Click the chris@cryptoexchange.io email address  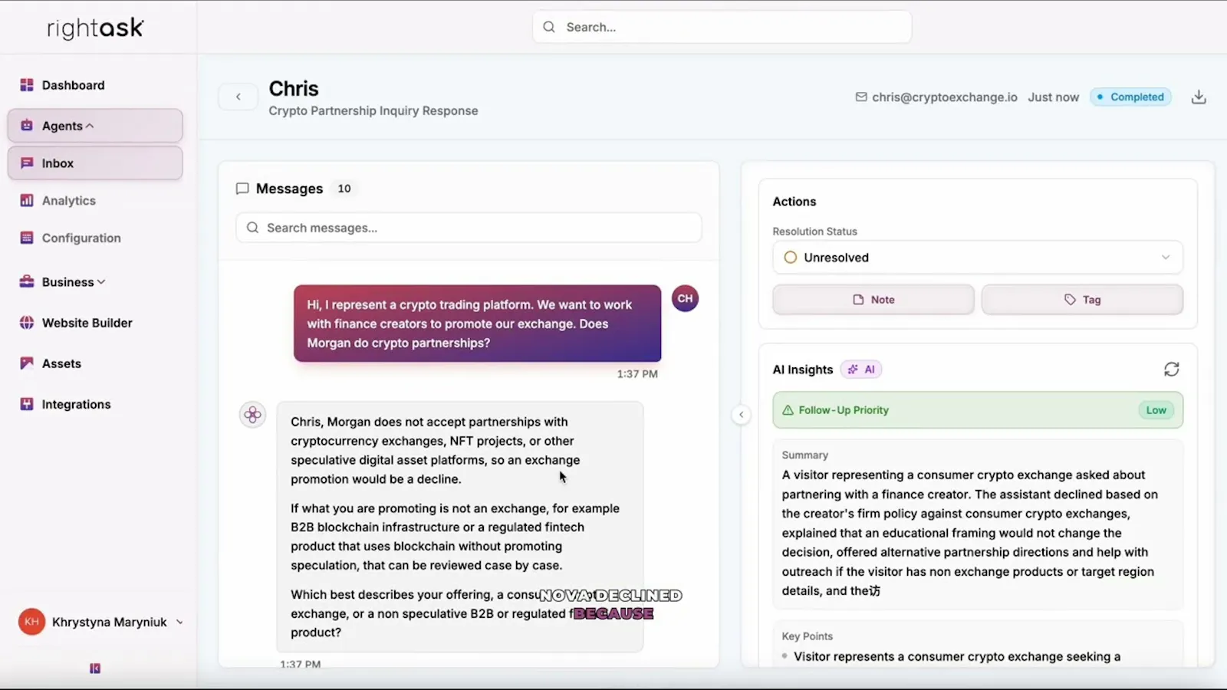coord(945,97)
